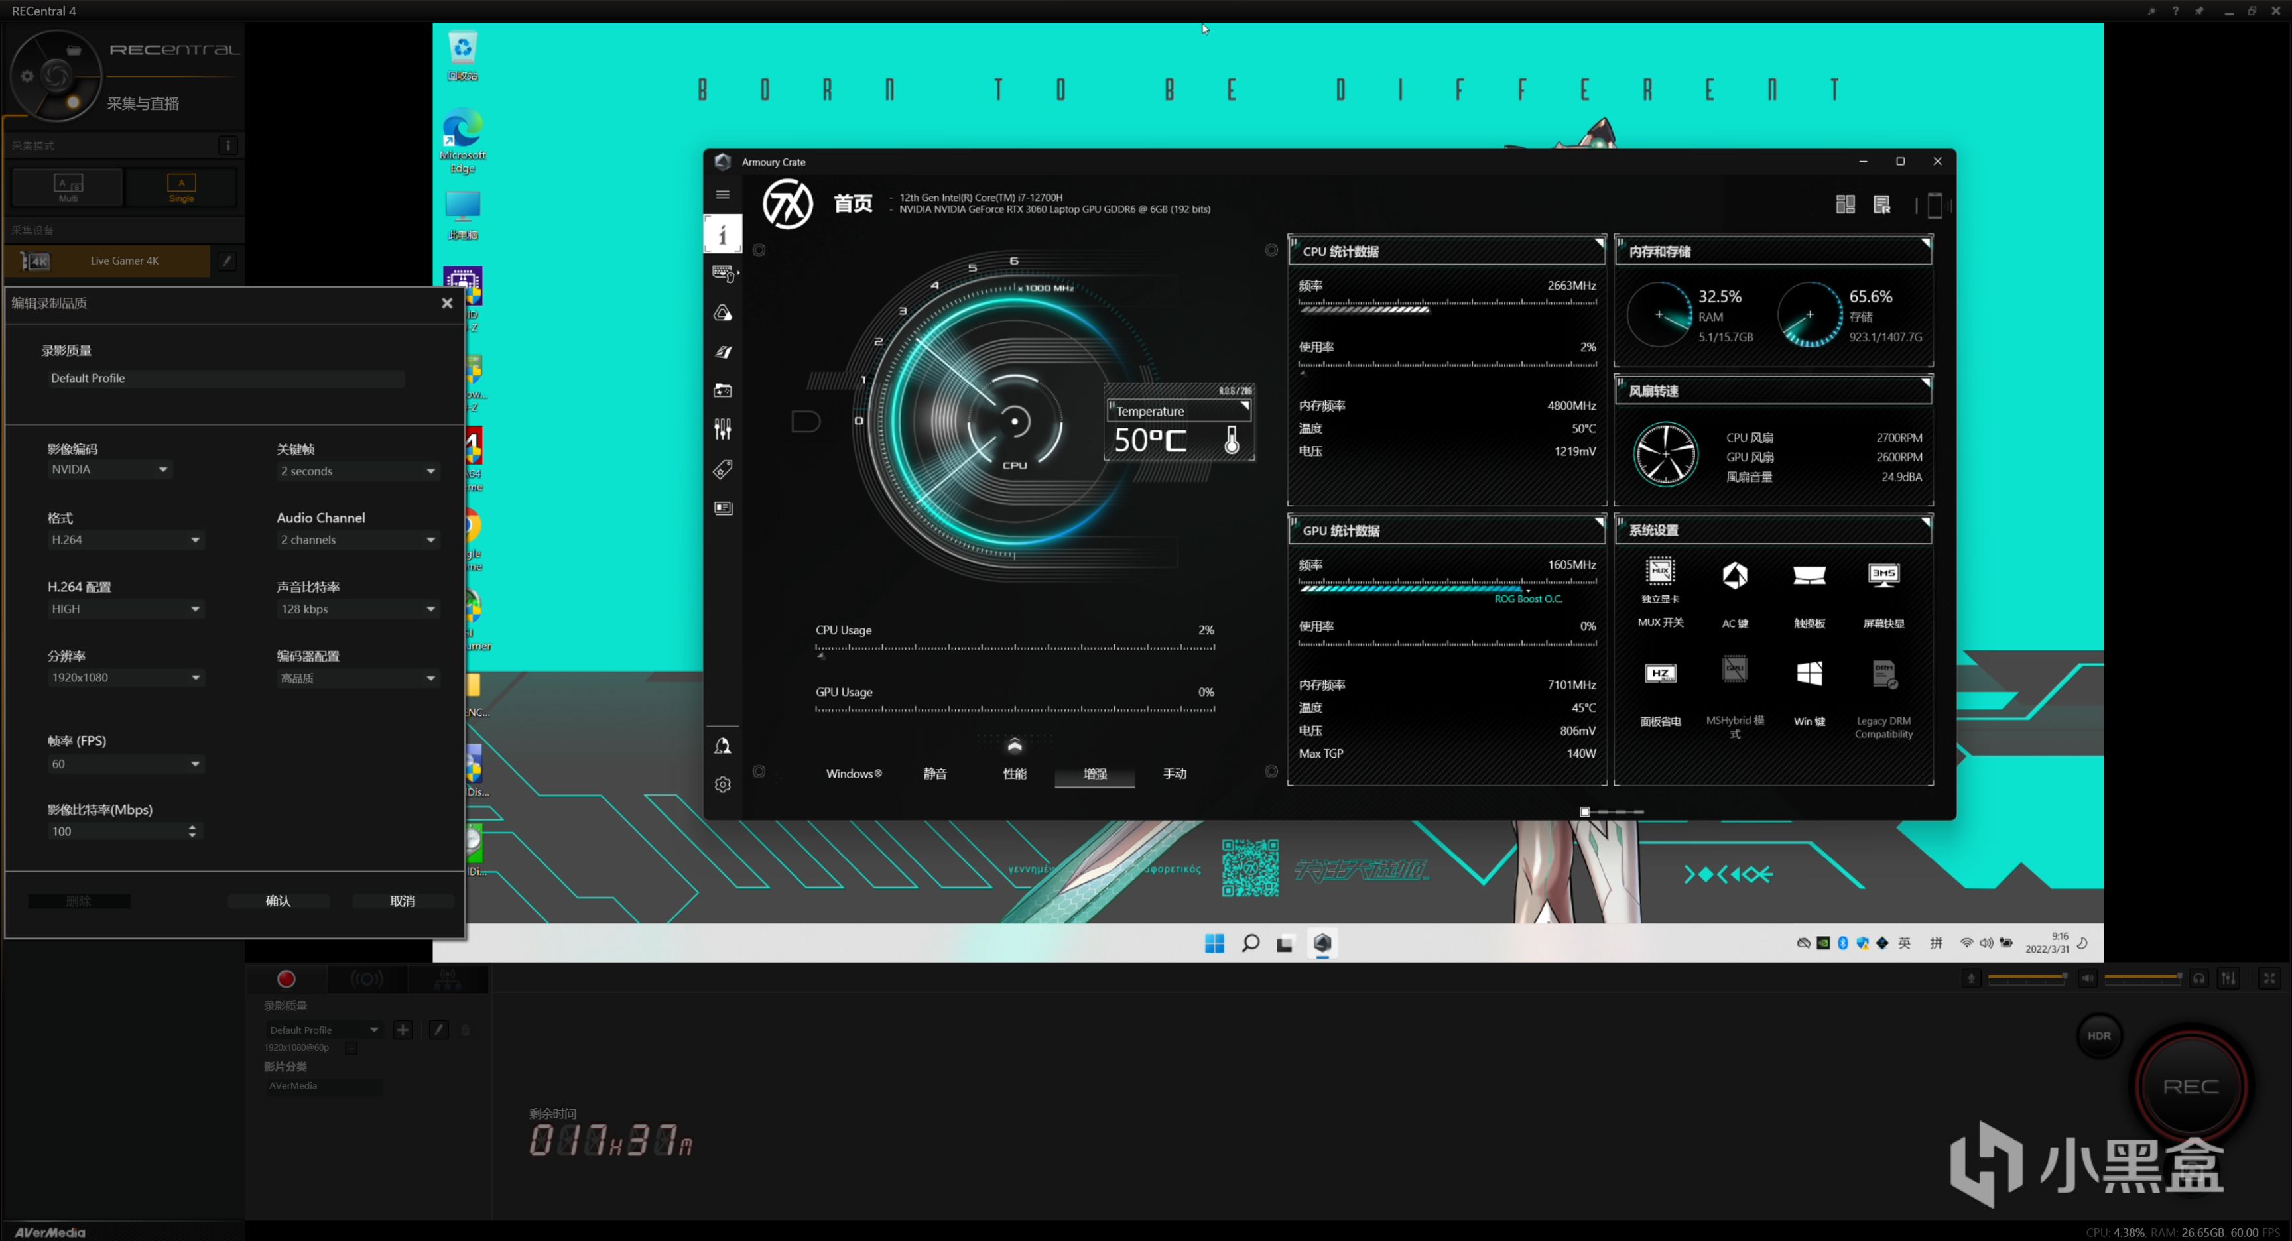Select Multi capture mode
This screenshot has width=2292, height=1241.
pos(68,187)
